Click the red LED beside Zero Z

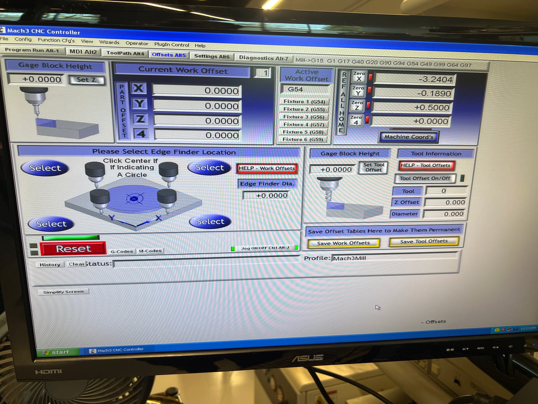[x=368, y=105]
